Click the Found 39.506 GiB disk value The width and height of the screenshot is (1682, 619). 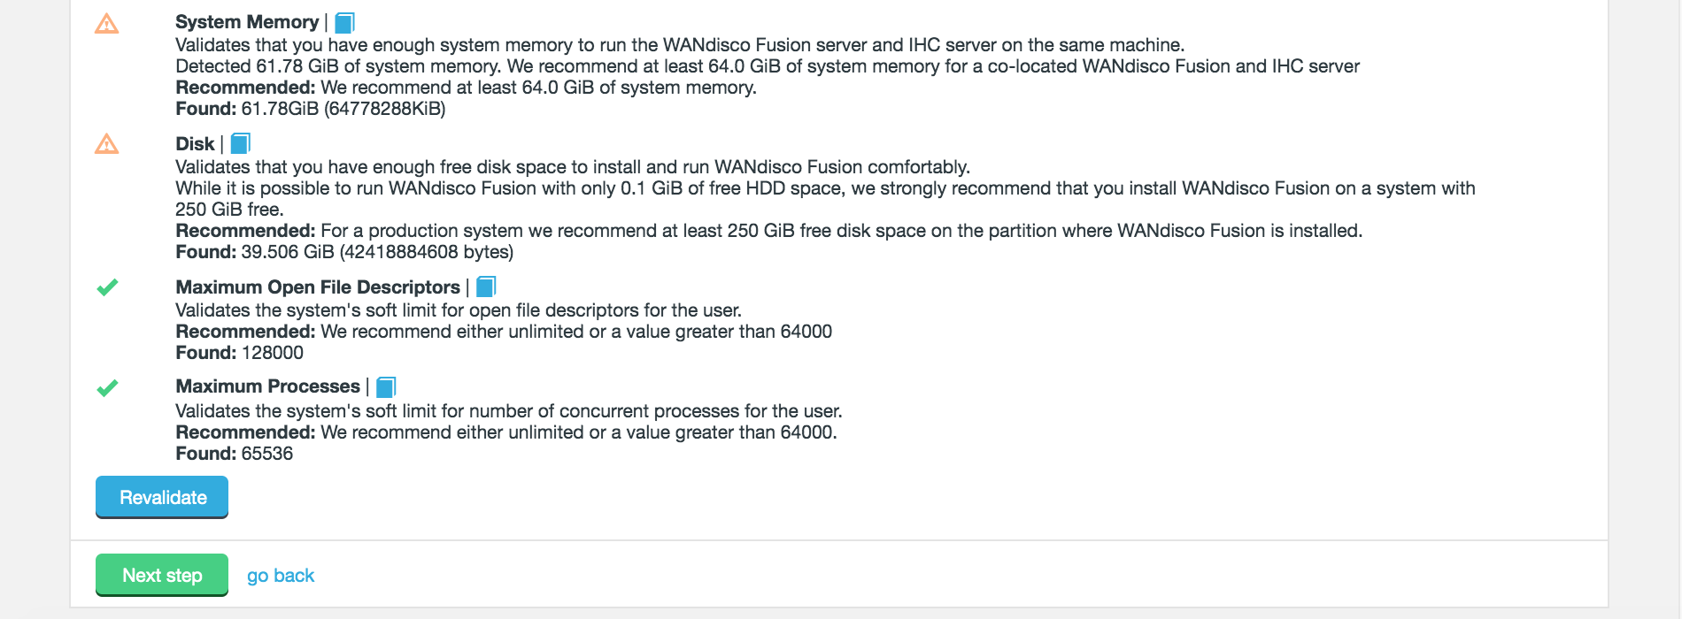tap(376, 252)
